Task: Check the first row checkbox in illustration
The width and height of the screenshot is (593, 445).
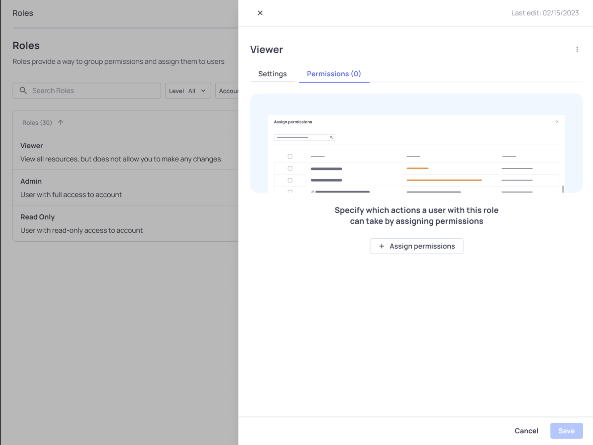Action: point(290,168)
